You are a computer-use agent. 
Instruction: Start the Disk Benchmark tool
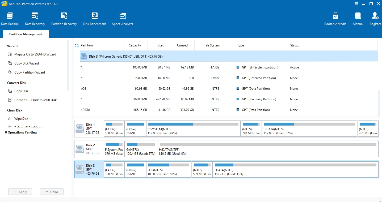click(94, 19)
